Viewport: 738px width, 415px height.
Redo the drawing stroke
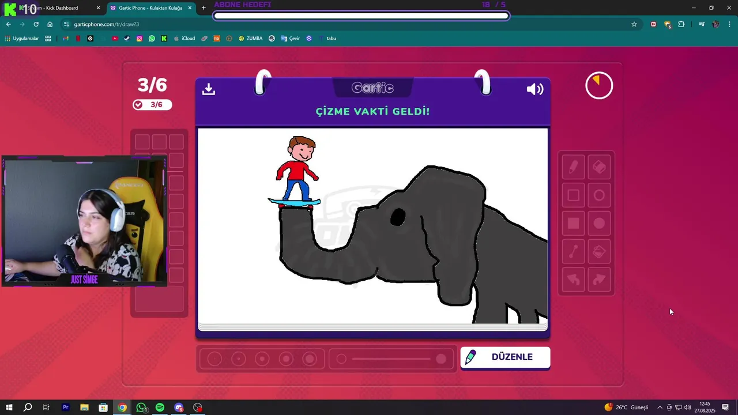click(x=599, y=279)
